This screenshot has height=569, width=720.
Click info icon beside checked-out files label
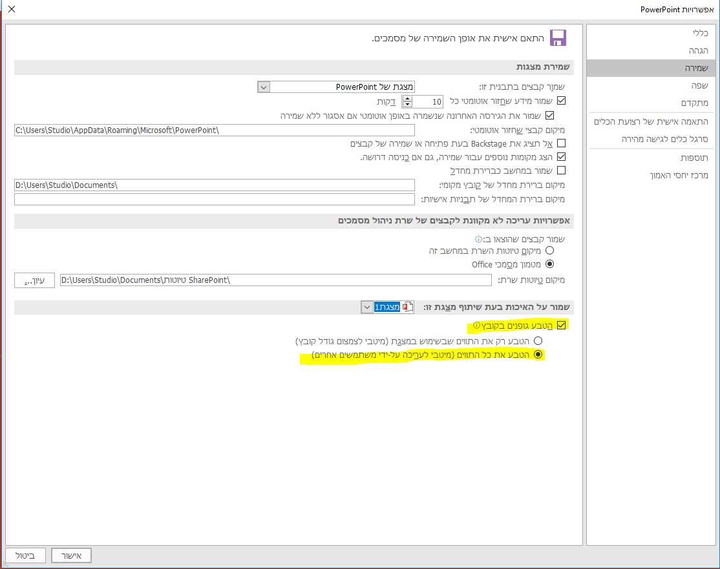tap(478, 239)
